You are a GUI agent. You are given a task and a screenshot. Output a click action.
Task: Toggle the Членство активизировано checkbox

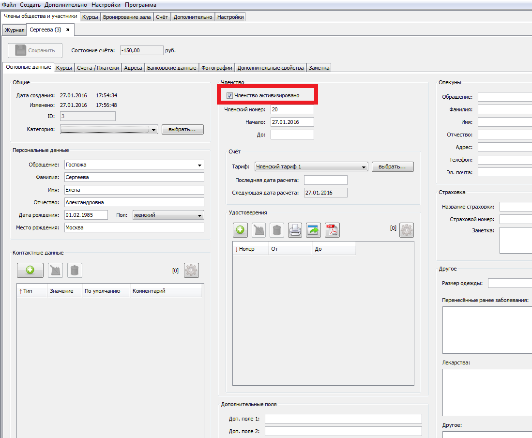pos(230,95)
